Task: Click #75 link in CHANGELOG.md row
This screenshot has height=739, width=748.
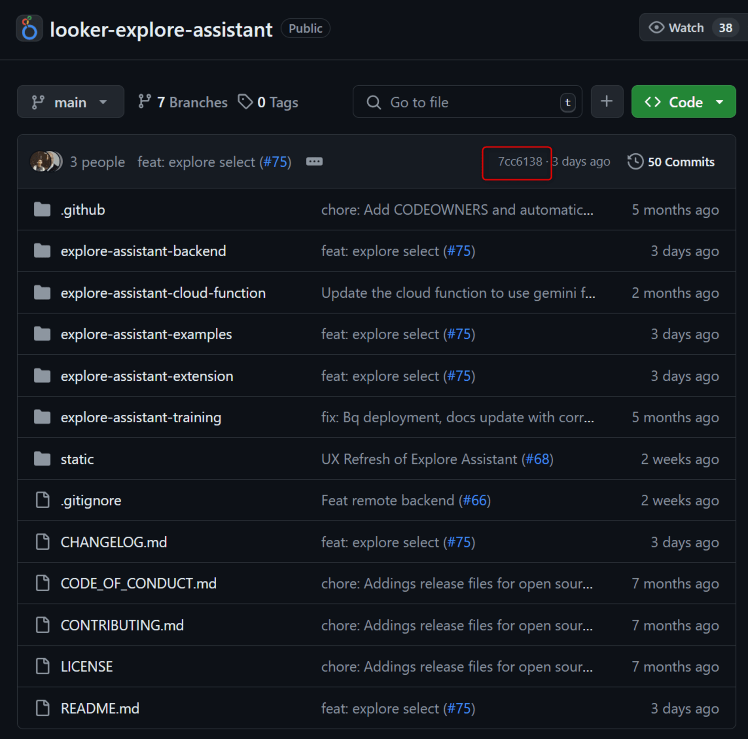Action: (459, 542)
